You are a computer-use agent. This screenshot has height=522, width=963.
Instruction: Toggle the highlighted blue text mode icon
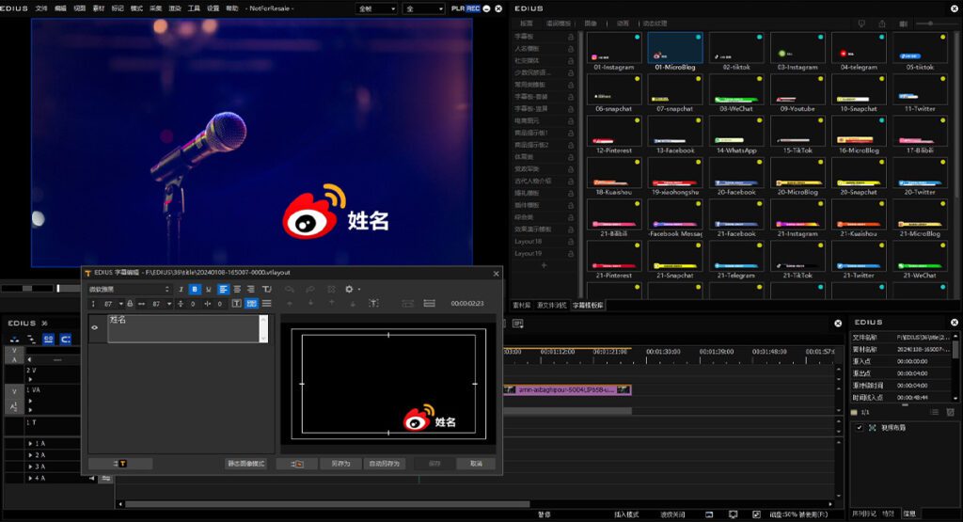click(x=251, y=304)
